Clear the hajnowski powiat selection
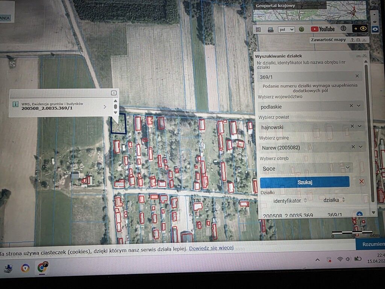This screenshot has height=289, width=385. (x=352, y=126)
